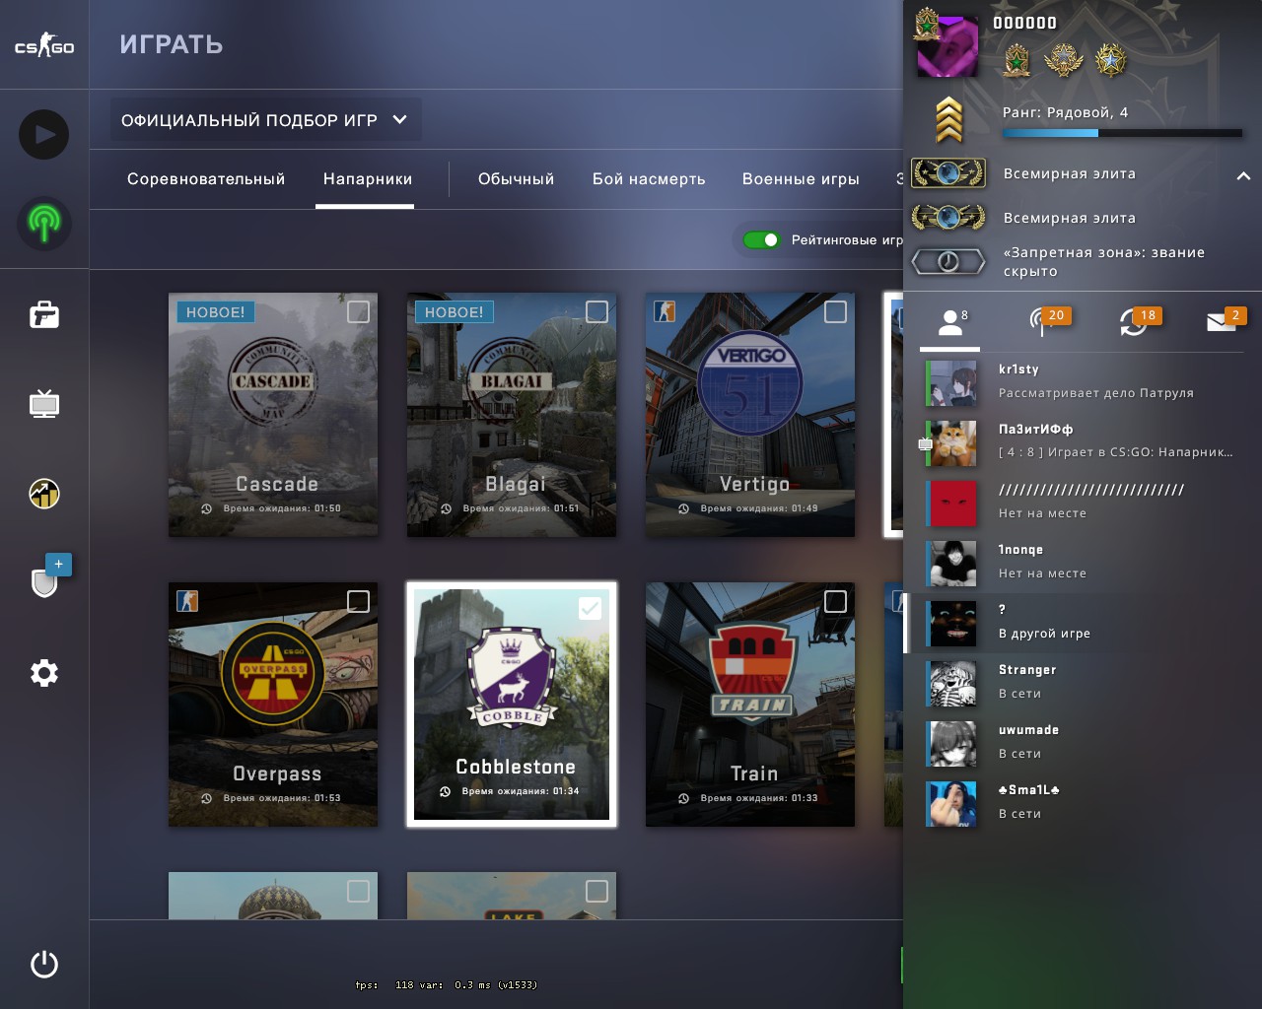Click the XP rank progress bar

[x=1122, y=133]
